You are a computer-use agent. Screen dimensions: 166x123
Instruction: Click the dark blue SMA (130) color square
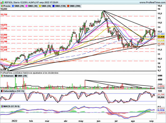tap(54, 6)
